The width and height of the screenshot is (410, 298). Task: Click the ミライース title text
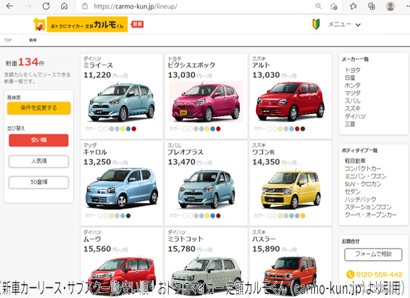coord(98,65)
